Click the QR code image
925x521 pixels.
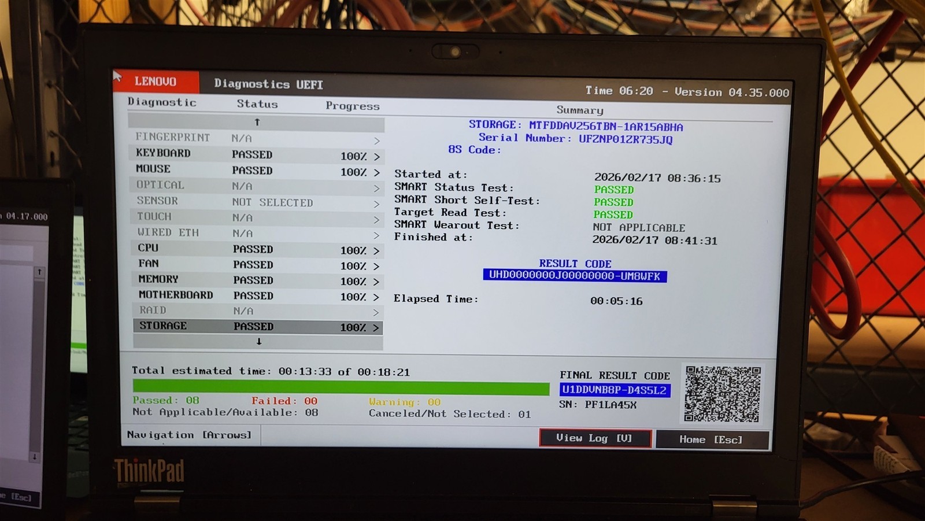coord(723,394)
